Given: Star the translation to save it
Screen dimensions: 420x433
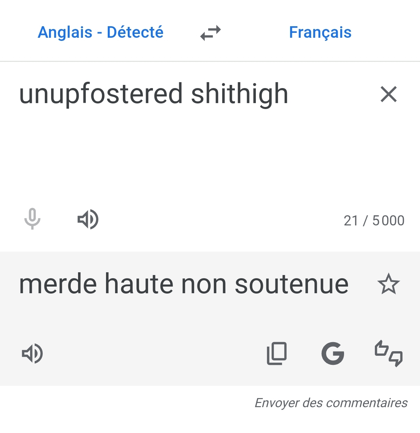Looking at the screenshot, I should (388, 284).
